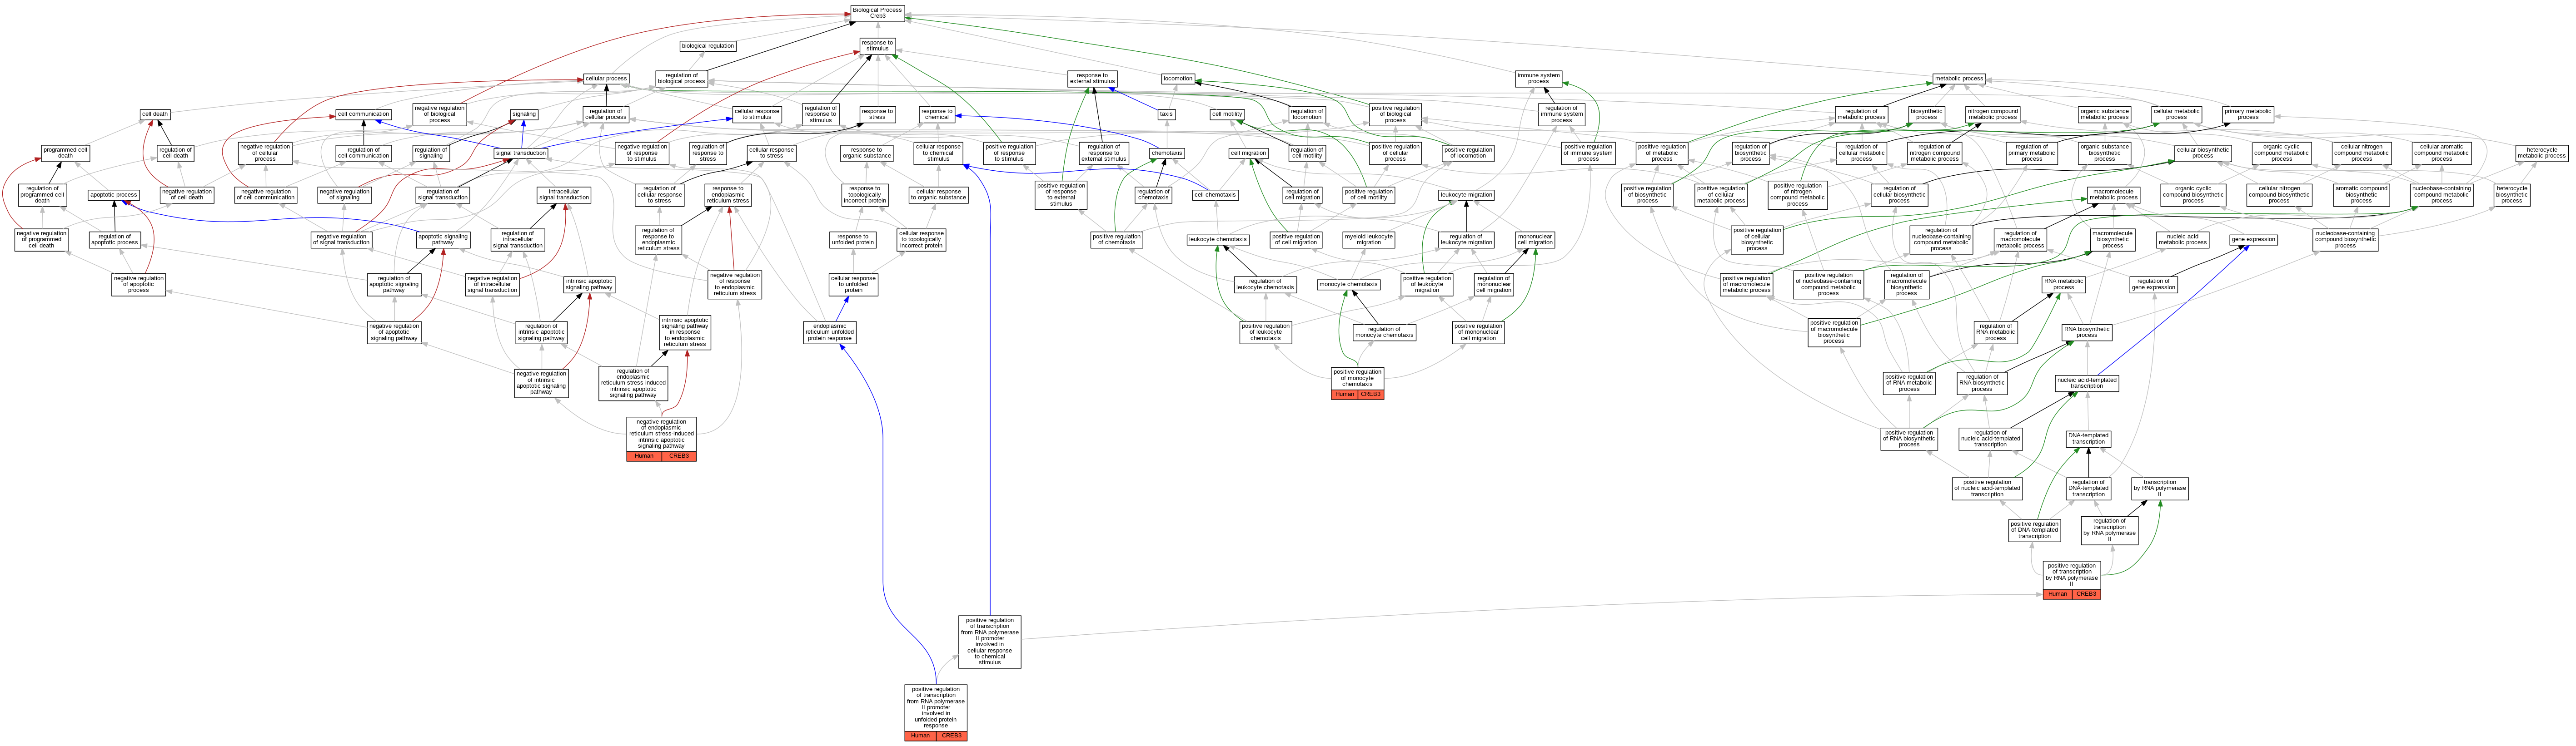
Task: Click the 'immune system process' node
Action: pos(1538,79)
